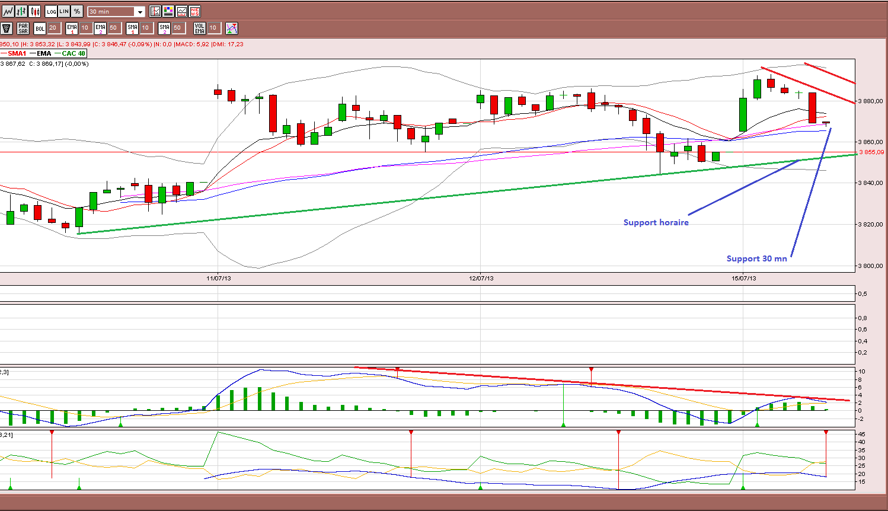Open the color palette settings icon
The image size is (888, 511).
tap(168, 11)
